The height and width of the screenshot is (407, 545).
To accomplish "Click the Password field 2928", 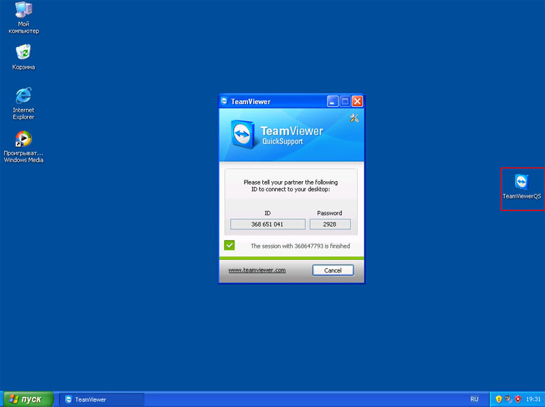I will click(330, 225).
